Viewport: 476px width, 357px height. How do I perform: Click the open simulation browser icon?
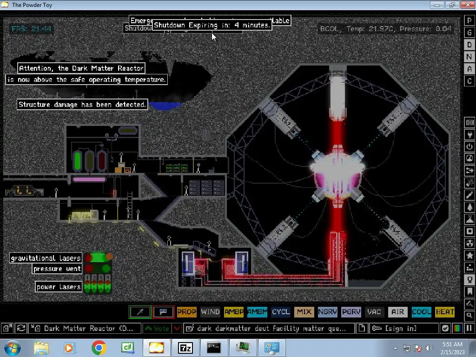tap(7, 328)
